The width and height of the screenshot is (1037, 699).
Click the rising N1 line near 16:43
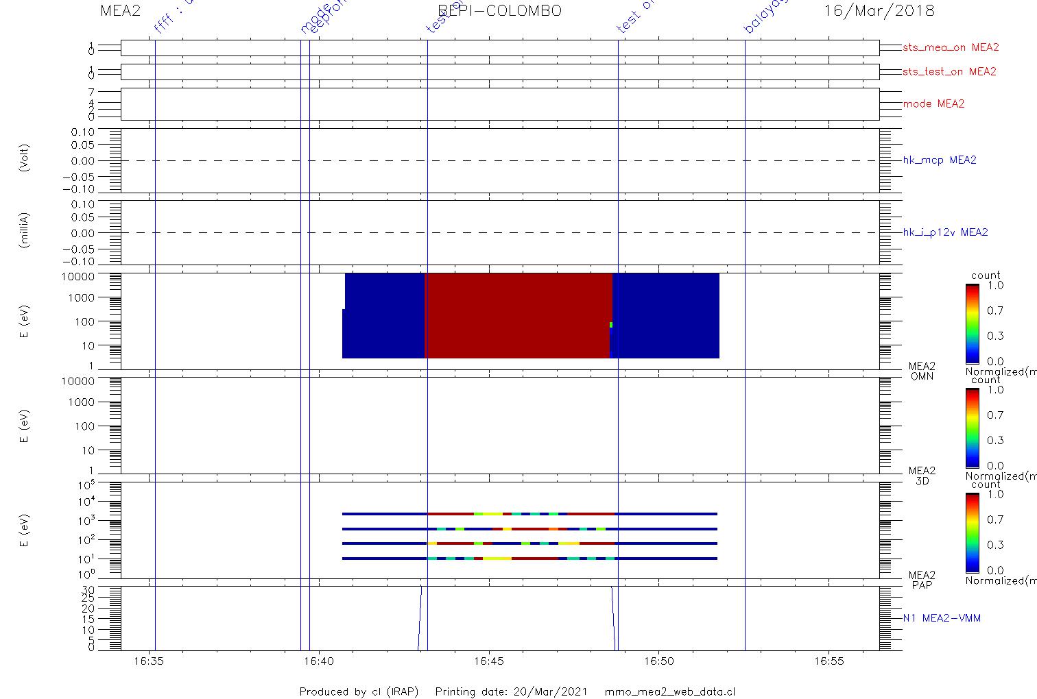pos(420,617)
